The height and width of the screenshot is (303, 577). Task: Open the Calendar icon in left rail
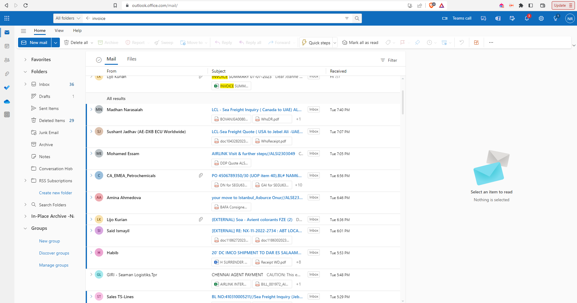[x=7, y=46]
